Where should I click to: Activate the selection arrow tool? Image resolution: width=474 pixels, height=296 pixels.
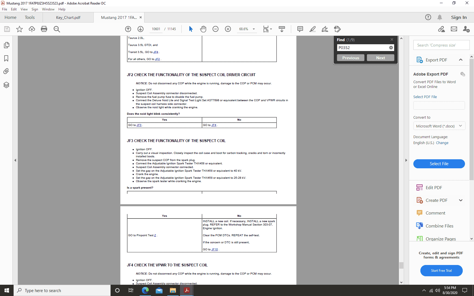(191, 29)
